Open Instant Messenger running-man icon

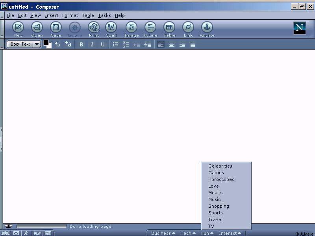point(26,233)
